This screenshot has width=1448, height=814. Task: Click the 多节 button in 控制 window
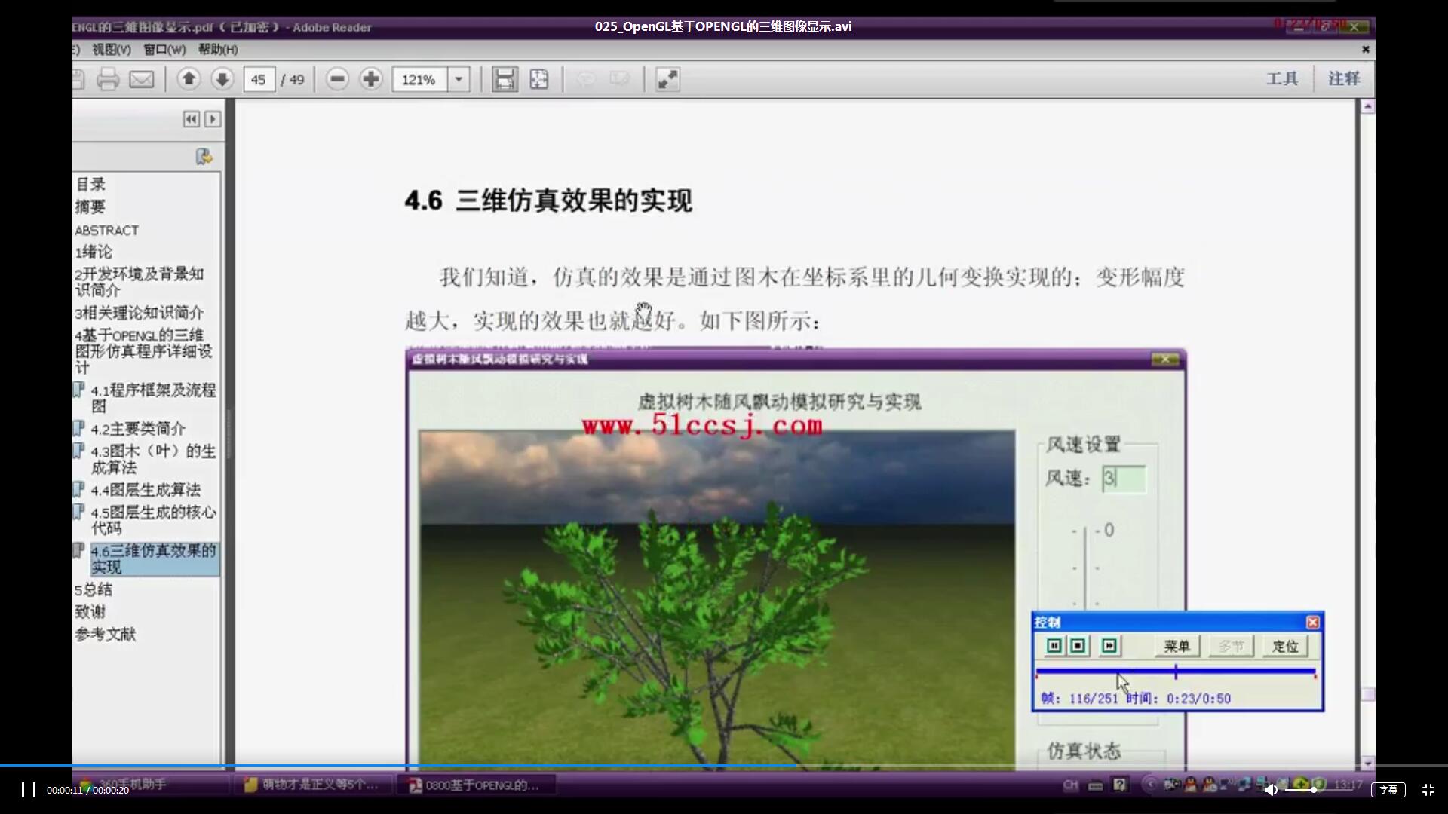point(1231,646)
